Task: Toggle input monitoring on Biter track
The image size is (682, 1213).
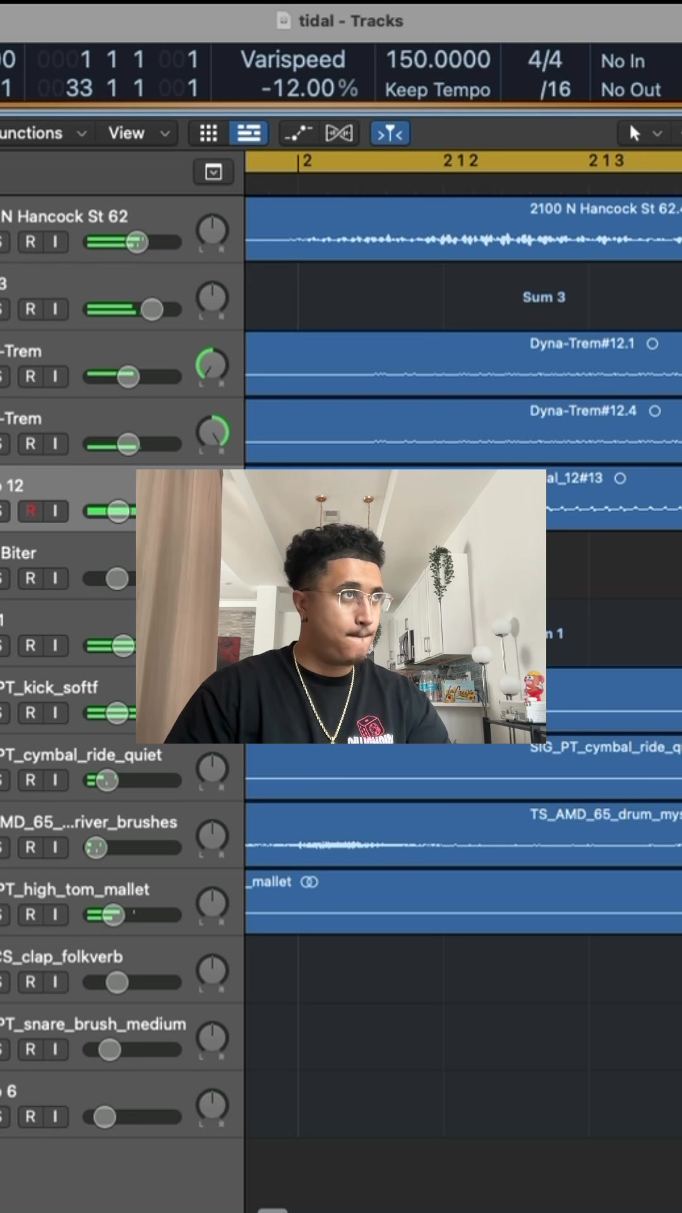Action: [x=56, y=578]
